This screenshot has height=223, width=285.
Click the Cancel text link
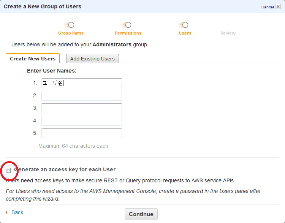click(267, 7)
